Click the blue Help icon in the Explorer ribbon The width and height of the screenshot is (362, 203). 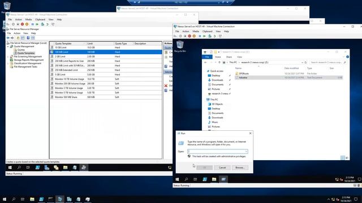click(x=347, y=57)
